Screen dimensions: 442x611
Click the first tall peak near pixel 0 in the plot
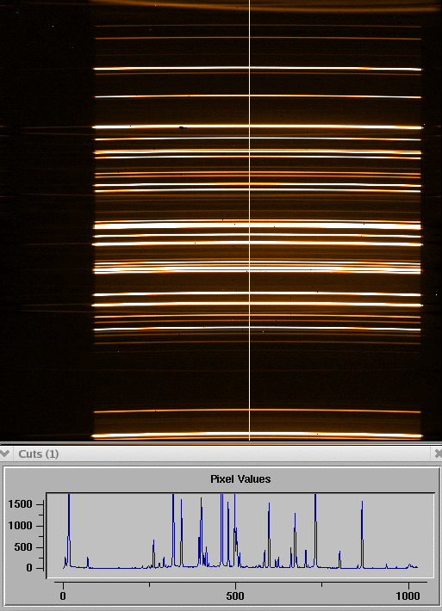point(69,530)
